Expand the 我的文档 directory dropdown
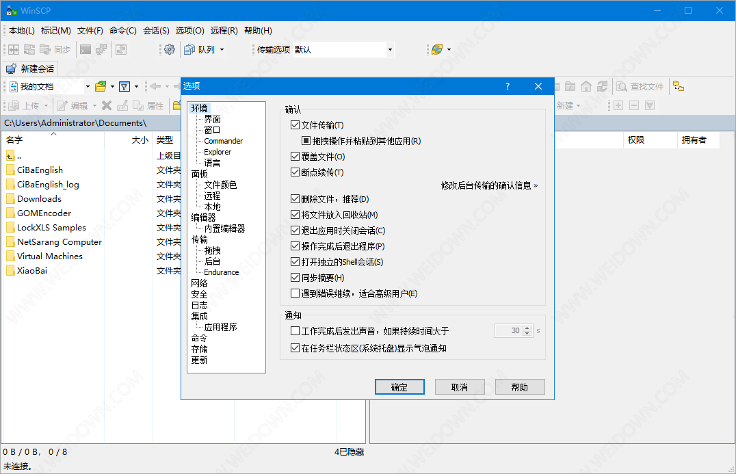Image resolution: width=736 pixels, height=474 pixels. click(88, 86)
